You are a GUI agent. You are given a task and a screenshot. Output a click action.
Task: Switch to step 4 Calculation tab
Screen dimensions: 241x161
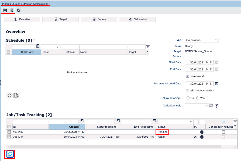tap(138, 19)
